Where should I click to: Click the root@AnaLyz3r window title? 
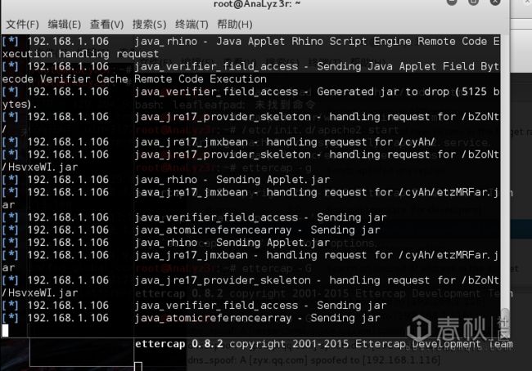pyautogui.click(x=257, y=4)
